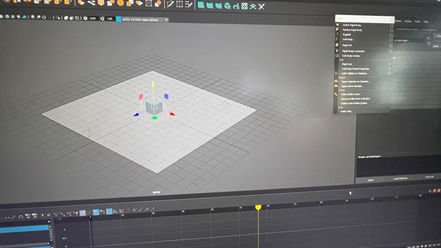Open the Rigid Body Constraint option box
This screenshot has height=248, width=441.
click(390, 52)
